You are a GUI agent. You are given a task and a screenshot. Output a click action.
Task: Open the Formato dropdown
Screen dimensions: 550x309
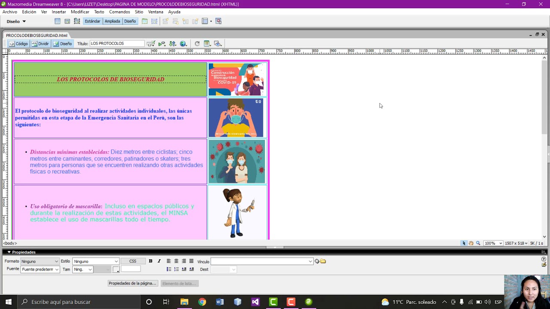40,261
